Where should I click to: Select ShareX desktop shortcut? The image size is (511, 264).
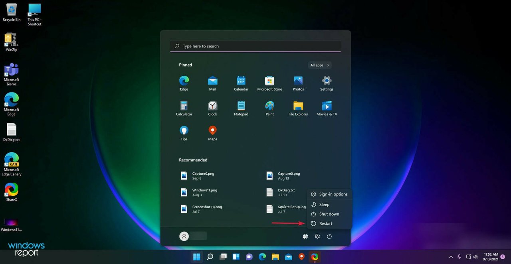[12, 192]
